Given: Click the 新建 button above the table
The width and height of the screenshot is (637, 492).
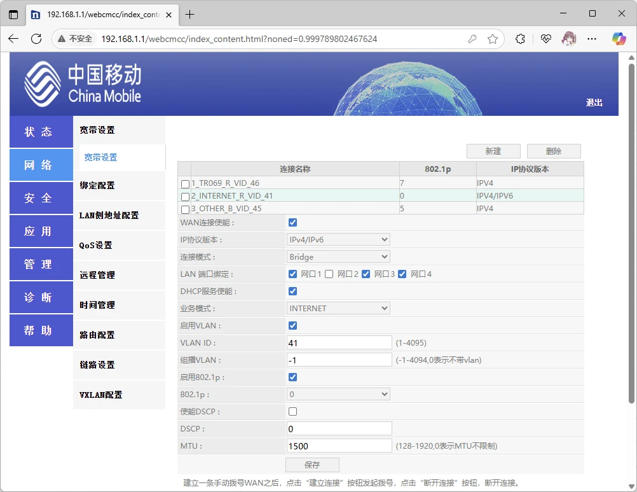Looking at the screenshot, I should 493,151.
